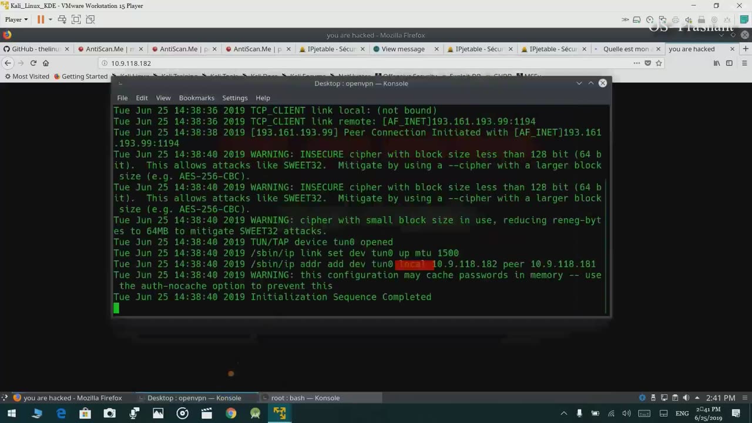Close the Konsole openvpn window

click(x=603, y=83)
